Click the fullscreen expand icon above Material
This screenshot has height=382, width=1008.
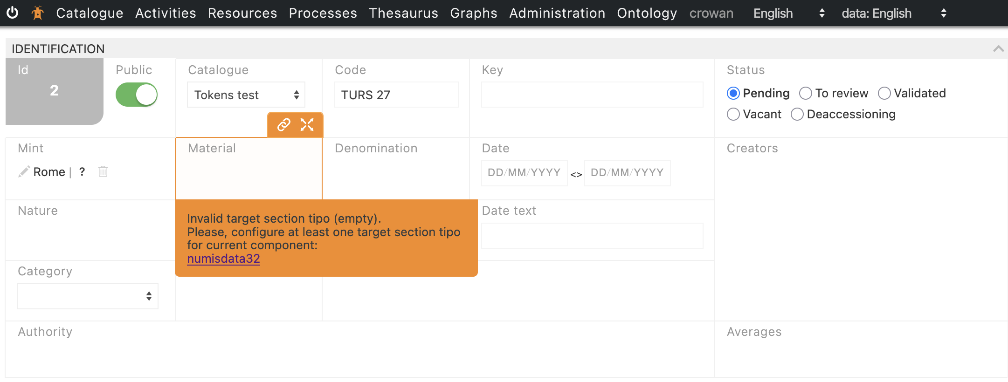[x=307, y=124]
